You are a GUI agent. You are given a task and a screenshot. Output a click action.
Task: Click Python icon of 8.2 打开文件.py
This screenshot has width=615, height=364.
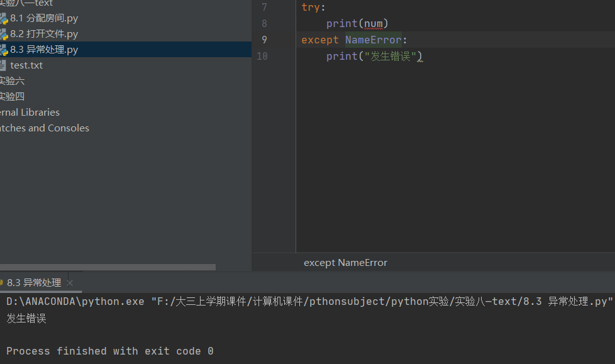click(4, 34)
